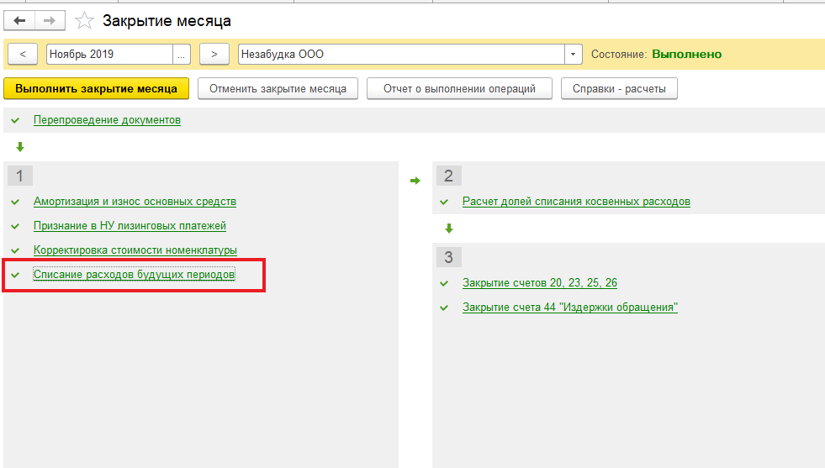Image resolution: width=825 pixels, height=468 pixels.
Task: Click checkmark beside Расчет долей списания
Action: (444, 202)
